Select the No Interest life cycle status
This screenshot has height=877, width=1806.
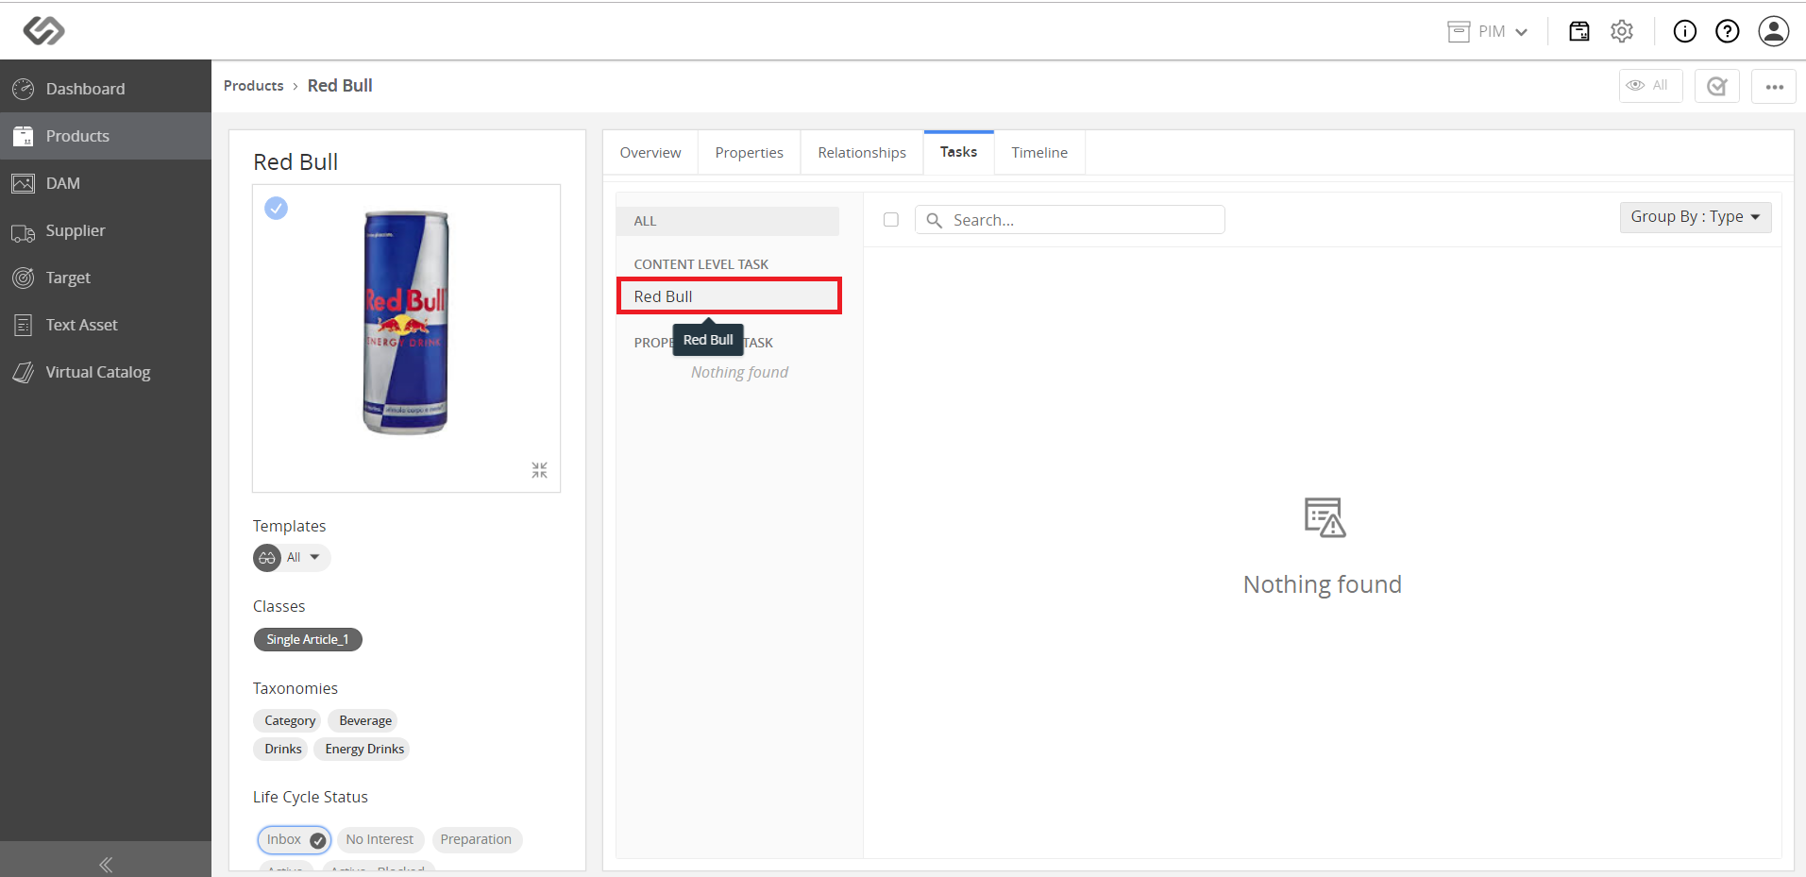(380, 839)
